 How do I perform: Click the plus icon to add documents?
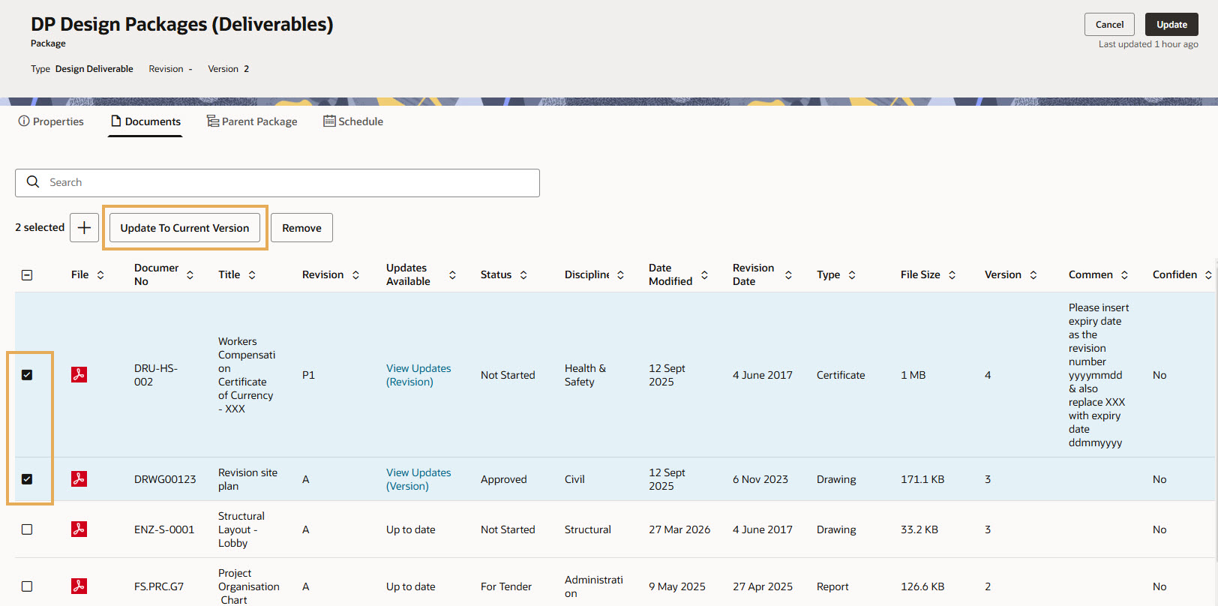pyautogui.click(x=84, y=228)
